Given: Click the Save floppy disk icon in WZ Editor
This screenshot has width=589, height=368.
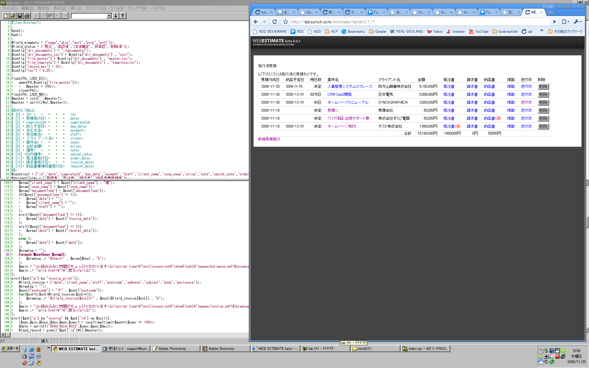Looking at the screenshot, I should coord(20,16).
